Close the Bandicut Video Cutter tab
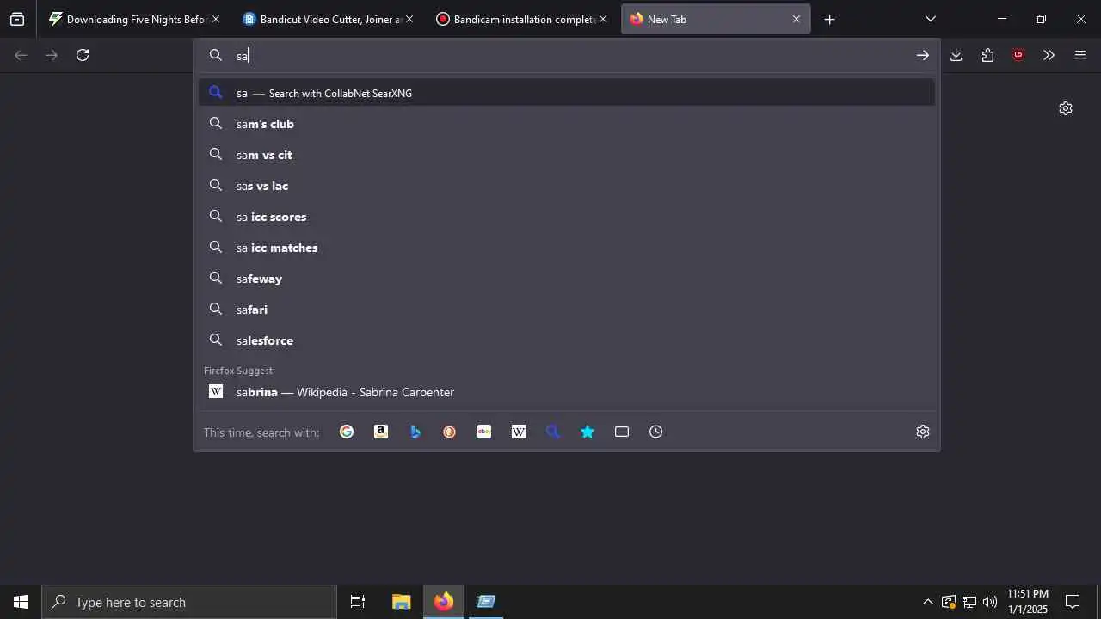The width and height of the screenshot is (1101, 619). pyautogui.click(x=409, y=19)
